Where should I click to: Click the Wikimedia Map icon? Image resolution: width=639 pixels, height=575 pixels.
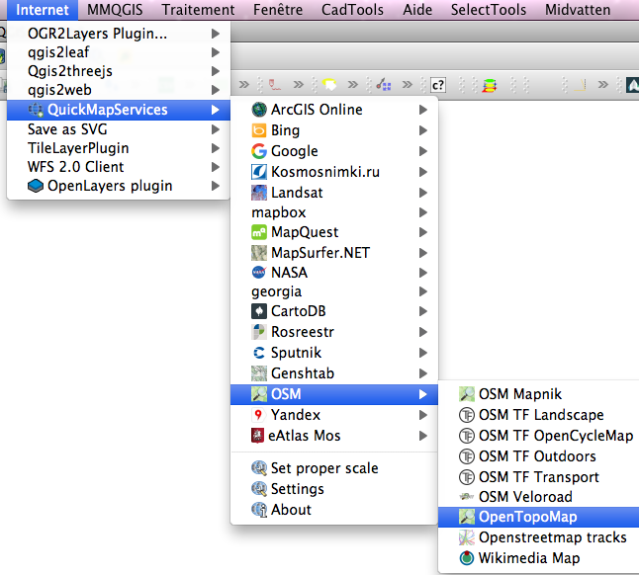coord(467,558)
